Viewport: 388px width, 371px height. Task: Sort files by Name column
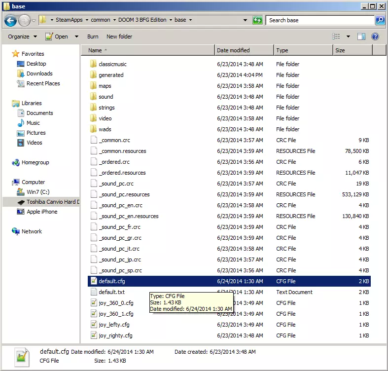pyautogui.click(x=148, y=50)
